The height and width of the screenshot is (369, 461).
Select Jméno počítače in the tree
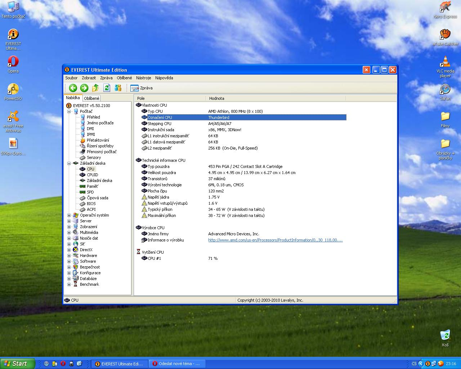(100, 123)
